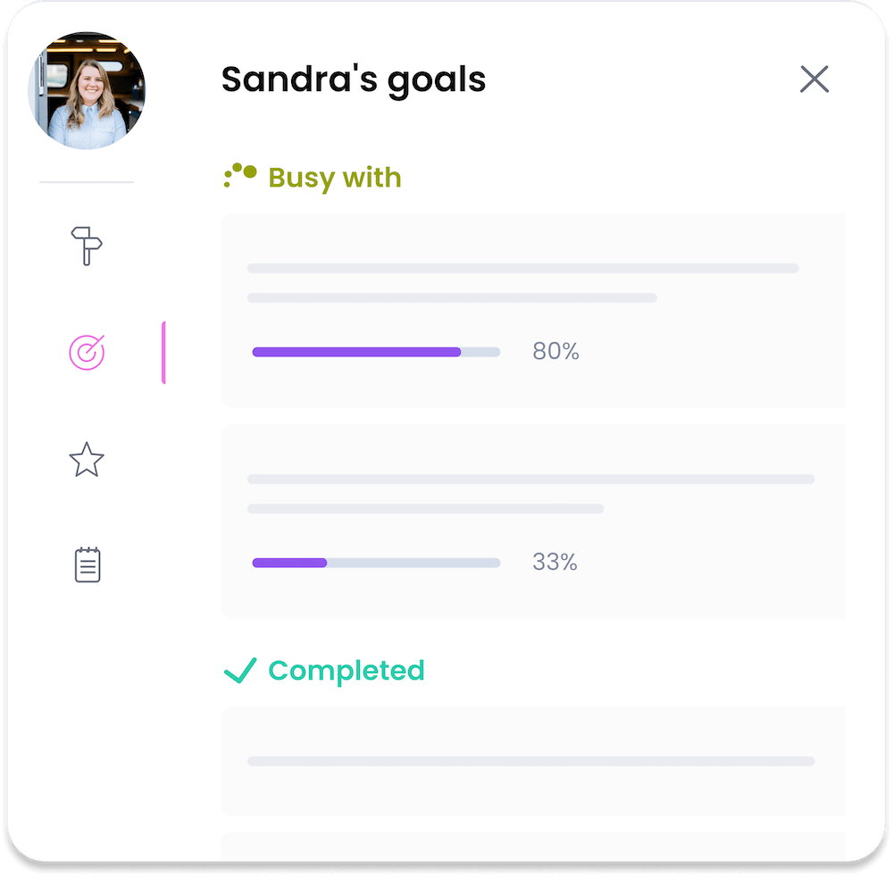893x877 pixels.
Task: Click the 'Sandra's goals' title text
Action: tap(354, 79)
